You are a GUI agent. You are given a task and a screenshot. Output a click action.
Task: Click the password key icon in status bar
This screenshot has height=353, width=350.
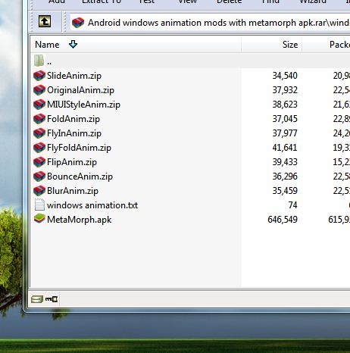click(52, 299)
